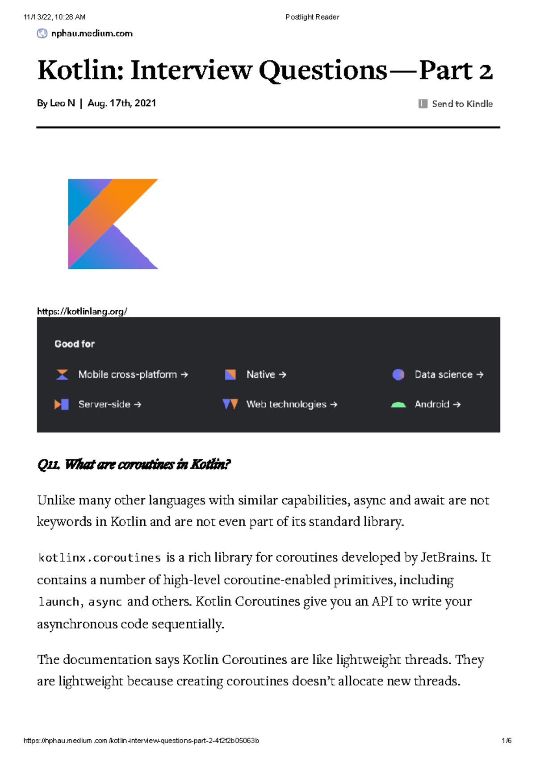
Task: Click the globe icon beside nphau.medium.com
Action: pos(42,33)
